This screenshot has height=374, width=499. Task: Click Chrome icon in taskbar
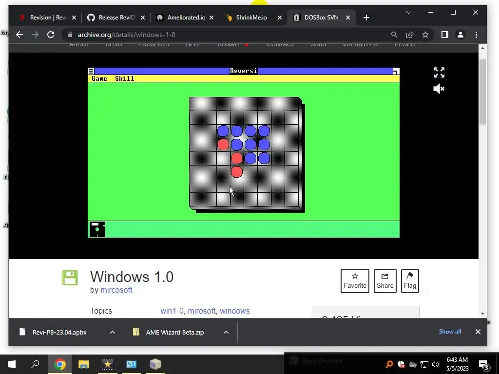coord(59,364)
